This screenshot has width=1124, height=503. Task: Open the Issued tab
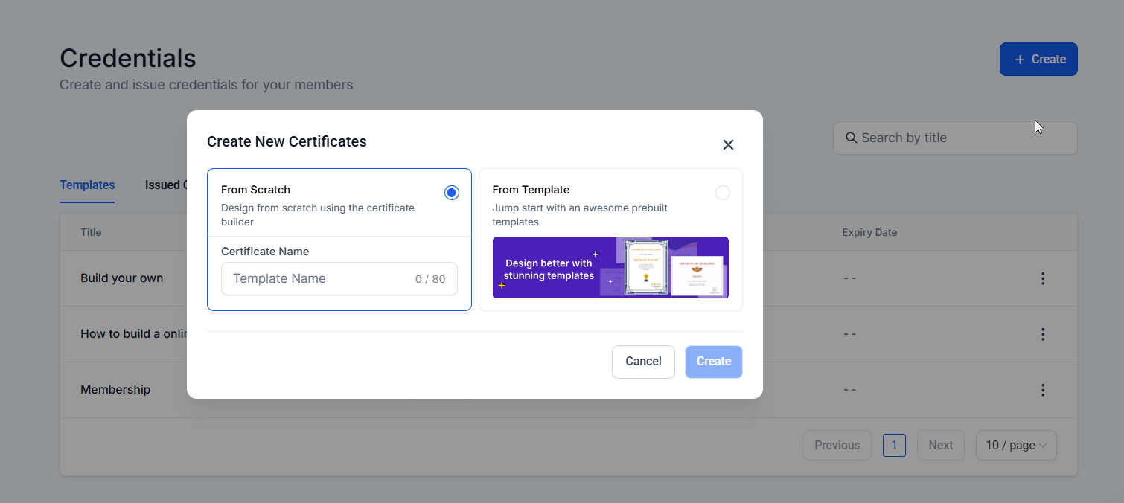(164, 185)
